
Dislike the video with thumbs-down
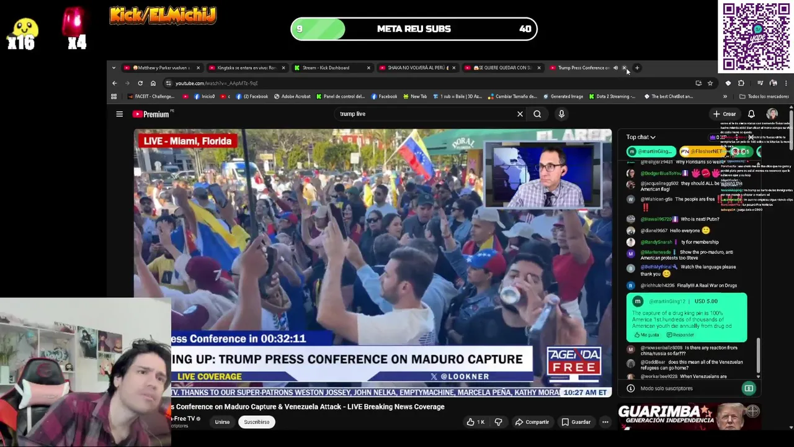tap(498, 422)
